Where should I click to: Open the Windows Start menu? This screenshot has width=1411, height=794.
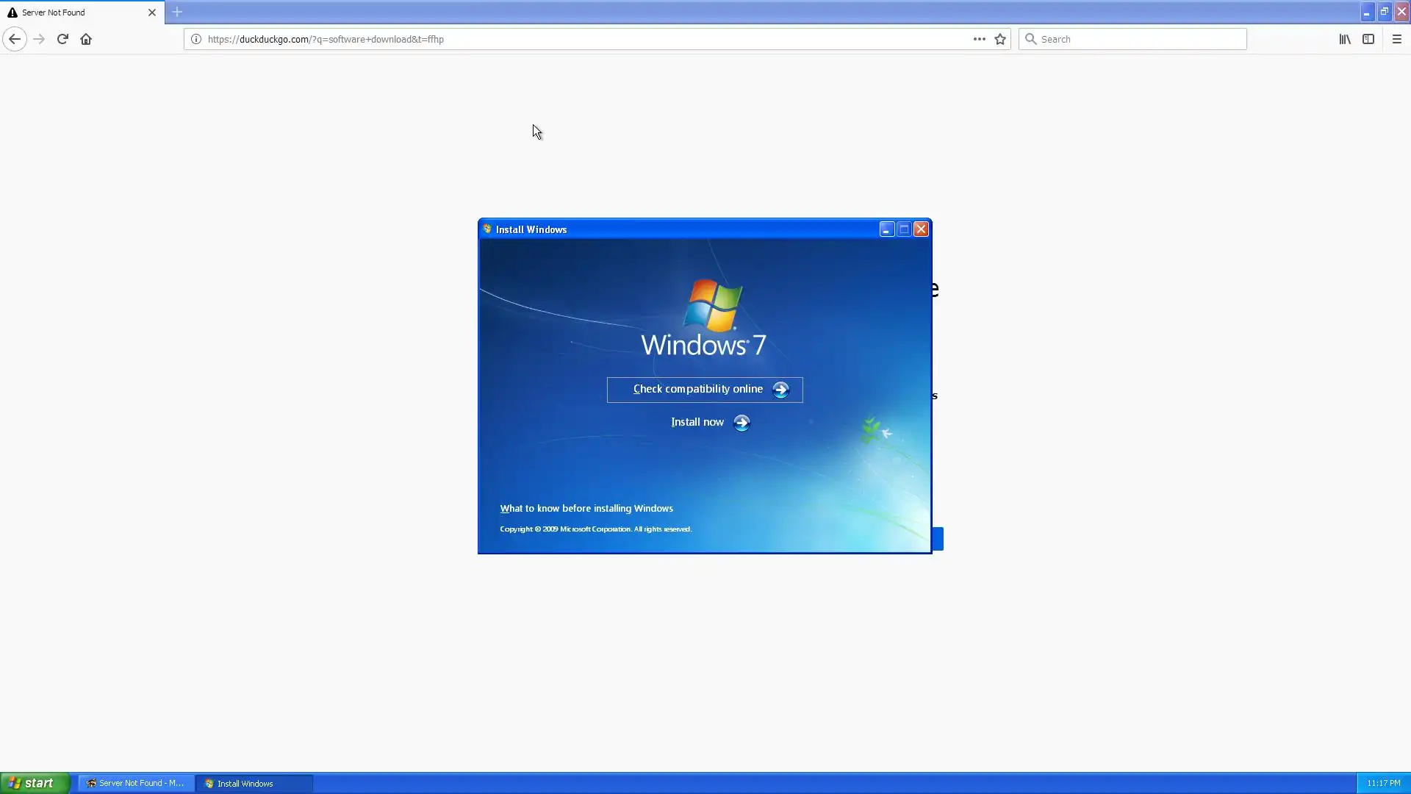coord(34,783)
